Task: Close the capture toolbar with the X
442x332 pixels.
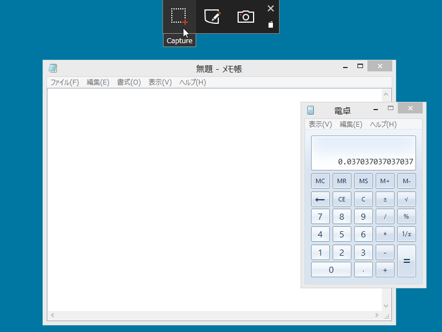Action: (271, 8)
